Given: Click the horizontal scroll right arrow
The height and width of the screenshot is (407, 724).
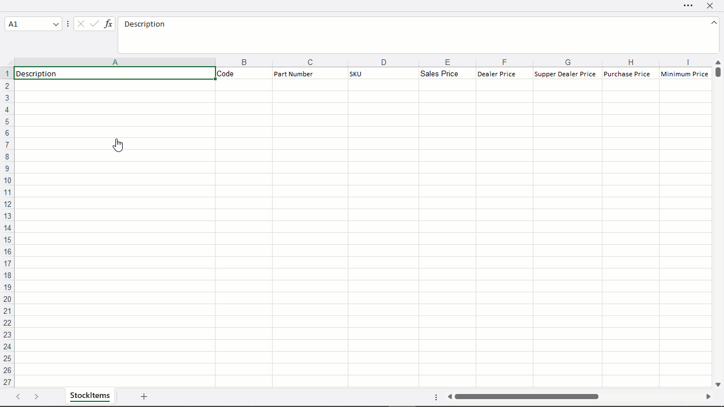Looking at the screenshot, I should click(x=708, y=396).
